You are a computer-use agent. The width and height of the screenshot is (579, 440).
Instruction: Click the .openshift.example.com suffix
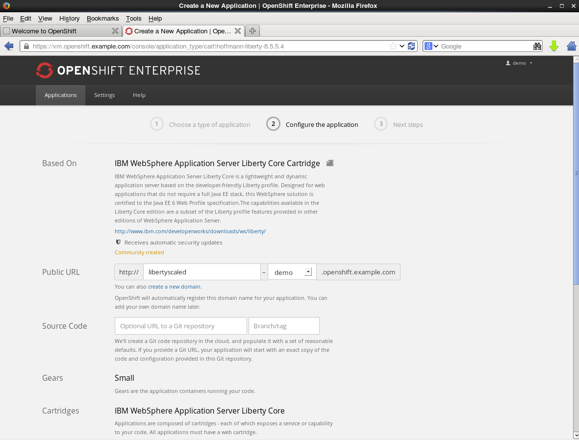[x=358, y=272]
